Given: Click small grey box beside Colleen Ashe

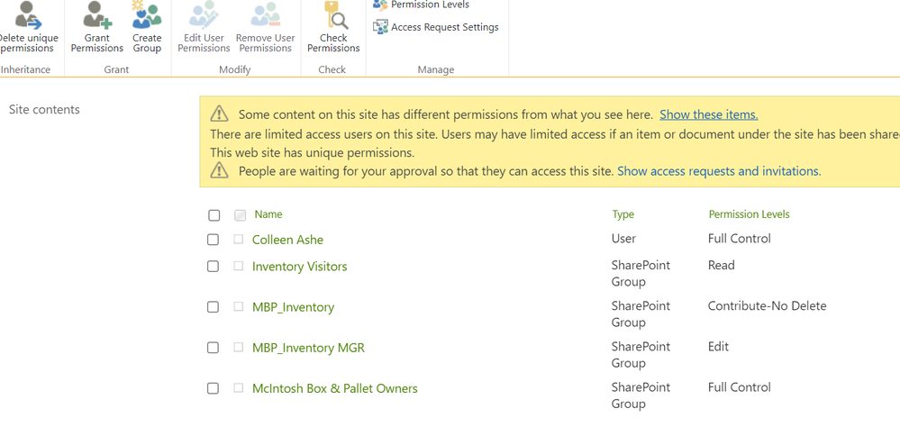Looking at the screenshot, I should pos(238,239).
